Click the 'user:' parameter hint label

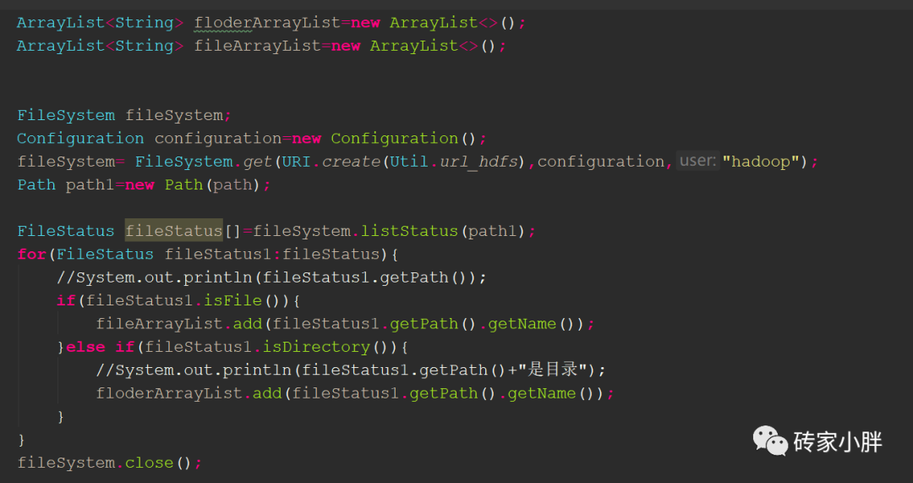(698, 161)
